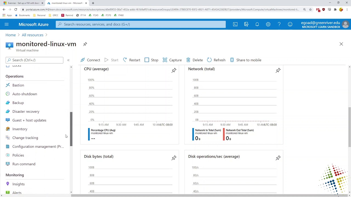Close the virtual machine blade
Screen dimensions: 351x197
341,44
